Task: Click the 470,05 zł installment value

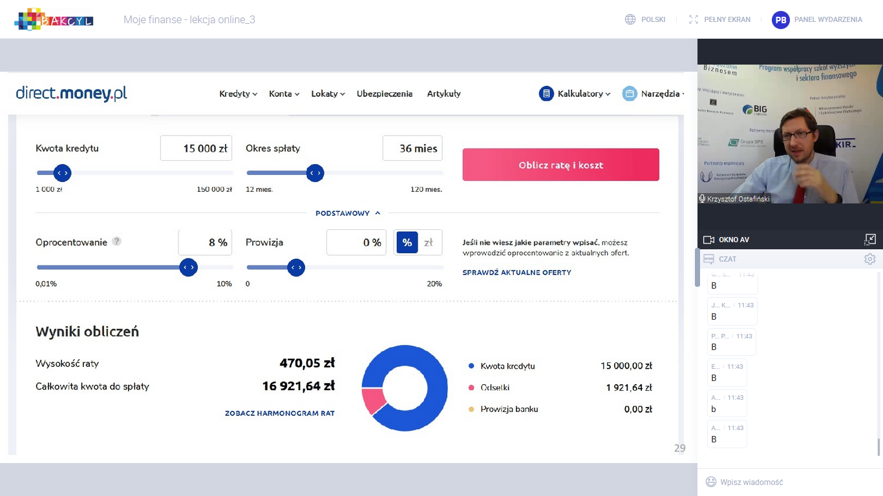Action: (x=307, y=364)
